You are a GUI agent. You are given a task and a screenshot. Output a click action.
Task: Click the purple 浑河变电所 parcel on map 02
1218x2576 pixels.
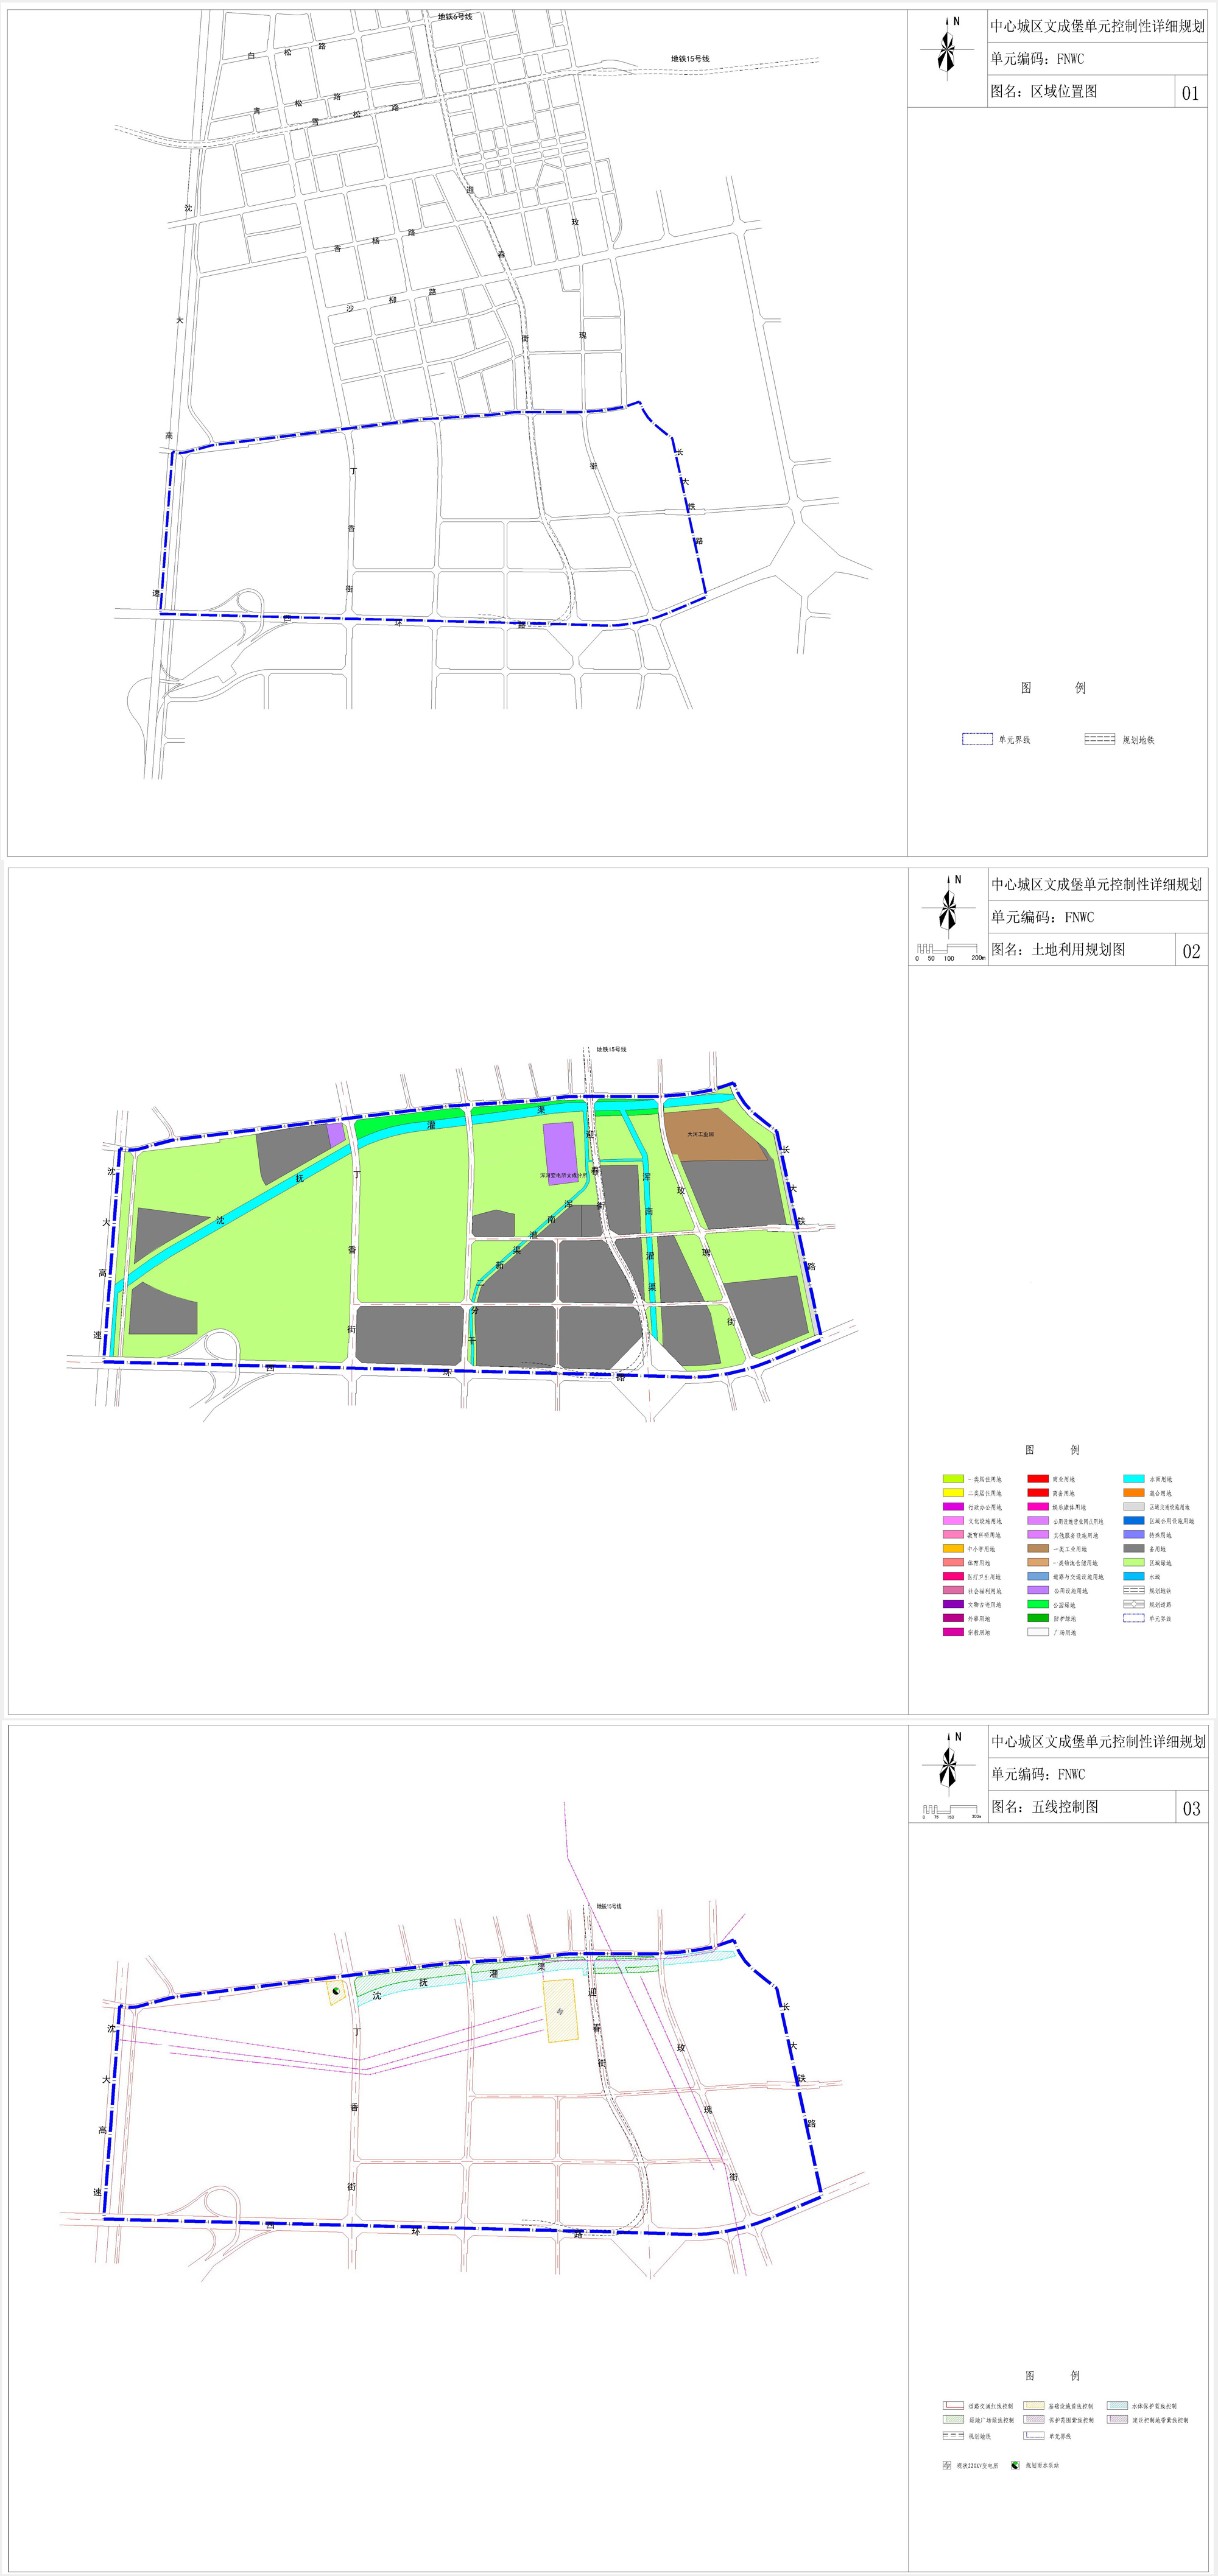pyautogui.click(x=560, y=1150)
